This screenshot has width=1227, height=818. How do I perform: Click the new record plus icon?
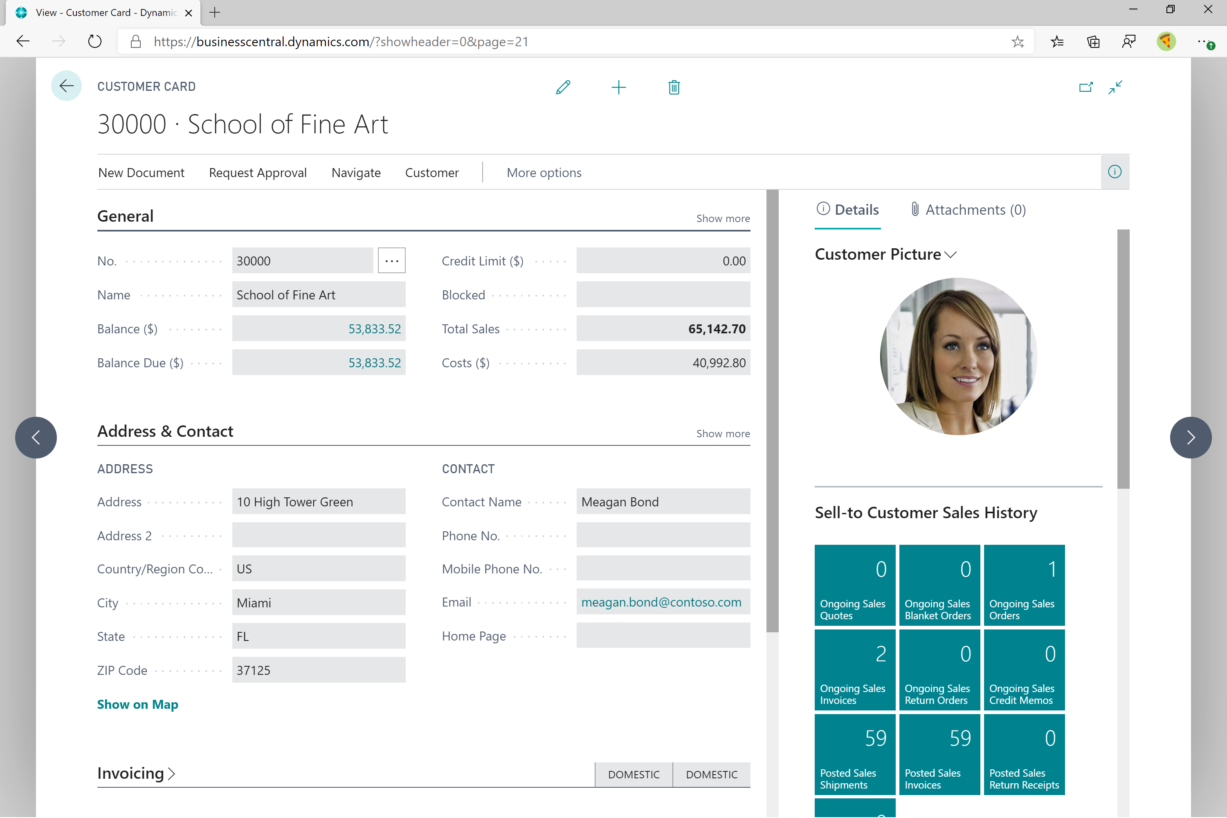coord(619,87)
